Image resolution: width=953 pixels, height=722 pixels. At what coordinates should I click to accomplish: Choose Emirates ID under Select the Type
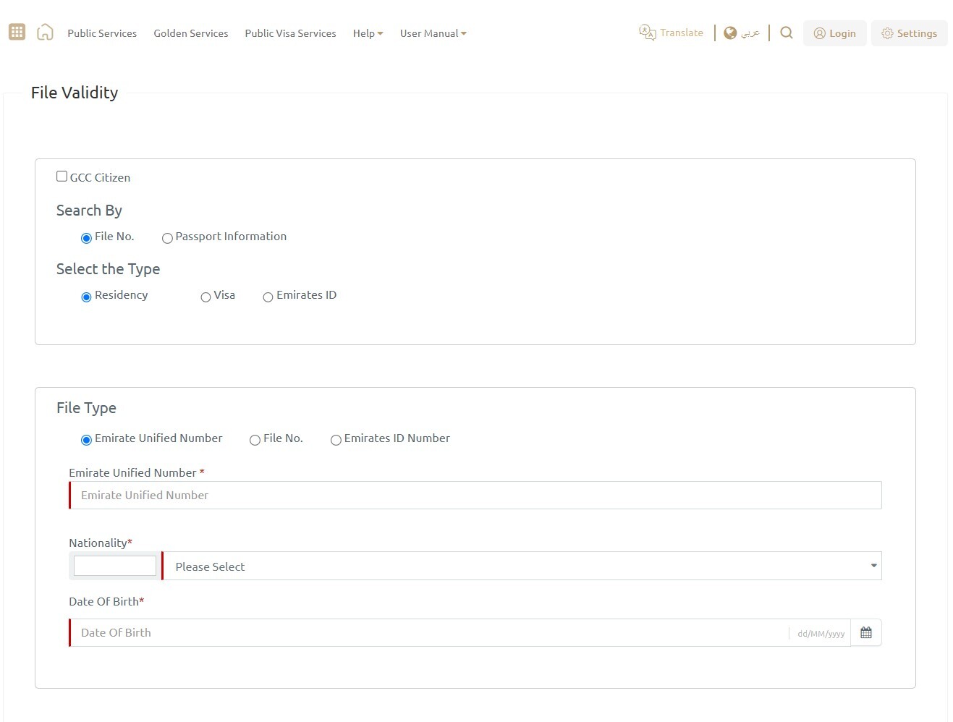point(268,297)
